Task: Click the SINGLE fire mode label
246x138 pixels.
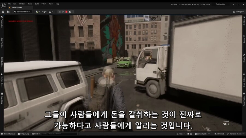Action: tap(226, 121)
